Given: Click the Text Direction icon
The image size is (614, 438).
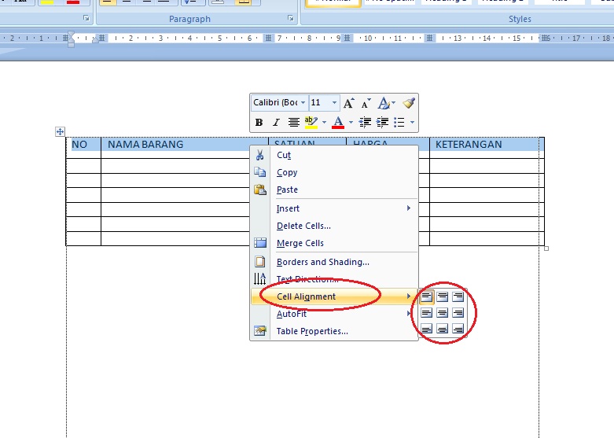Looking at the screenshot, I should click(260, 278).
